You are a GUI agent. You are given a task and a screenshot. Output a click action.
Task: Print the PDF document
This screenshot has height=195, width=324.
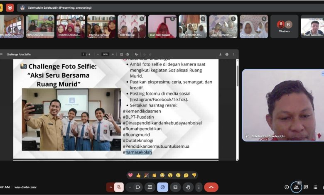click(x=227, y=54)
